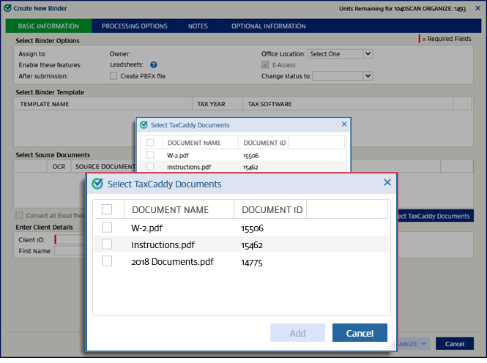Check select-all box in the small dialog header

coord(150,143)
